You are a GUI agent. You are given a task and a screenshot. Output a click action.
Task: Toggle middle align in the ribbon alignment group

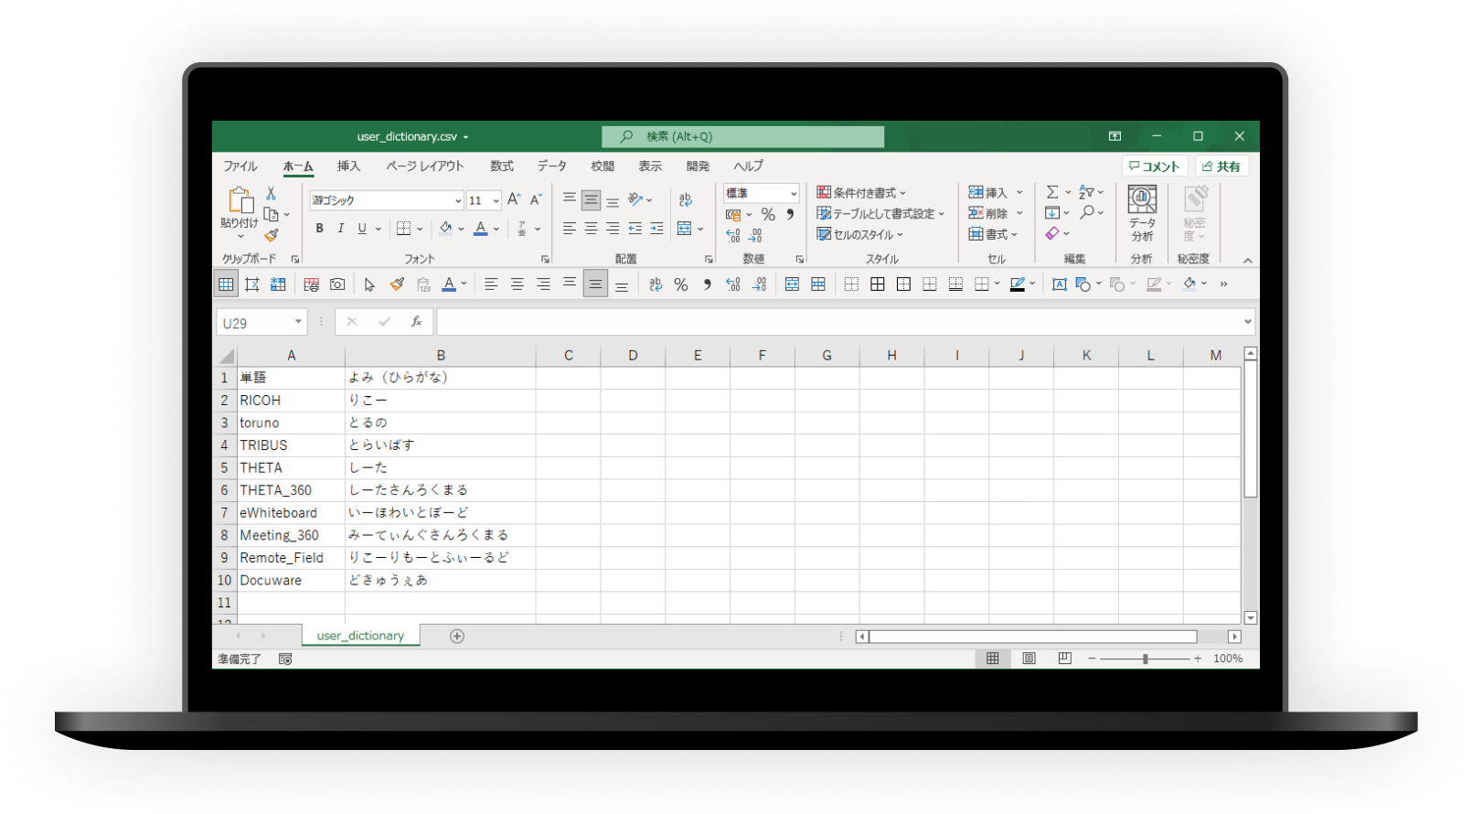[591, 199]
